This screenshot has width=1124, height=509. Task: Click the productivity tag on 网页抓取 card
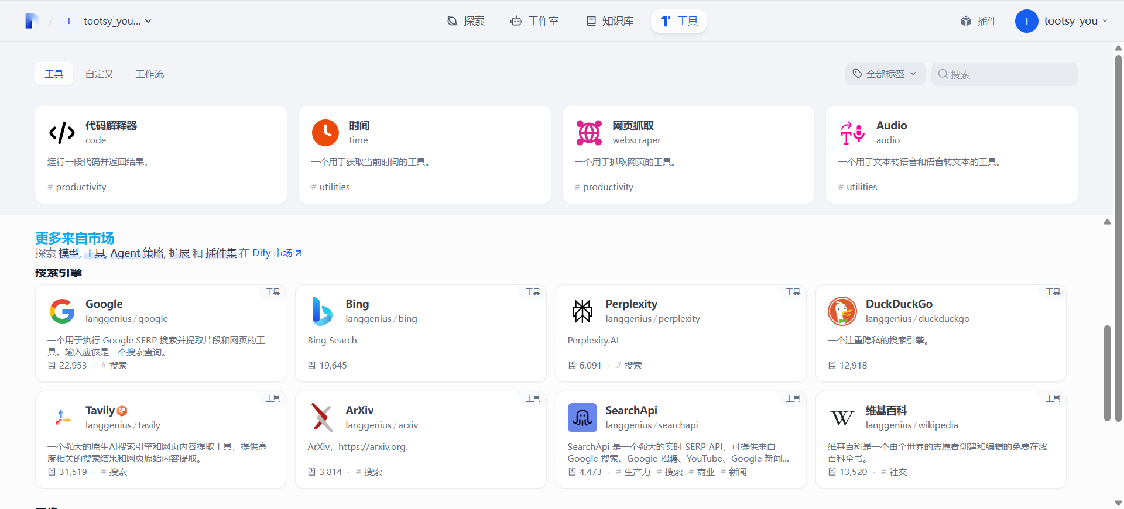604,187
